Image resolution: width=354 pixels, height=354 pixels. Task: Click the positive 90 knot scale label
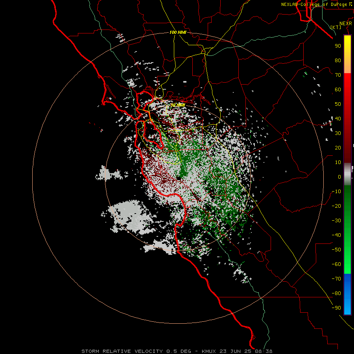(338, 46)
